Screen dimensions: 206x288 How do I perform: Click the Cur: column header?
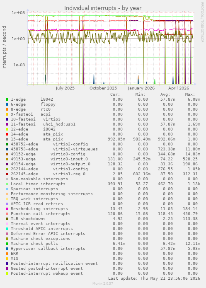pos(115,94)
